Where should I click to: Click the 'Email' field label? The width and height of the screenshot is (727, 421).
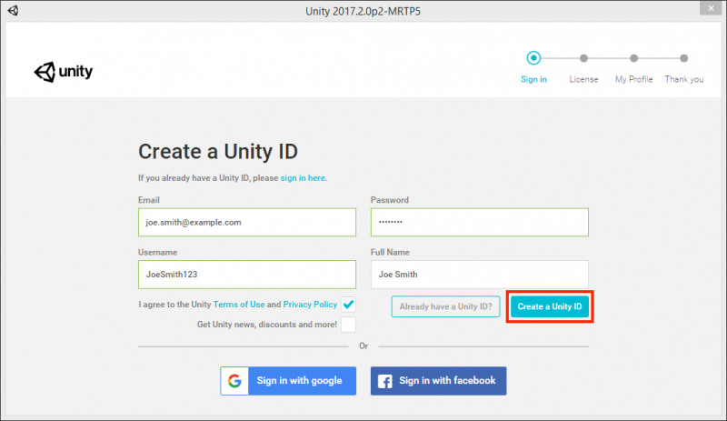pos(149,200)
